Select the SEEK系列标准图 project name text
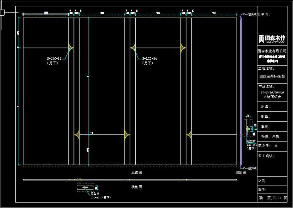The height and width of the screenshot is (208, 293). (x=272, y=76)
